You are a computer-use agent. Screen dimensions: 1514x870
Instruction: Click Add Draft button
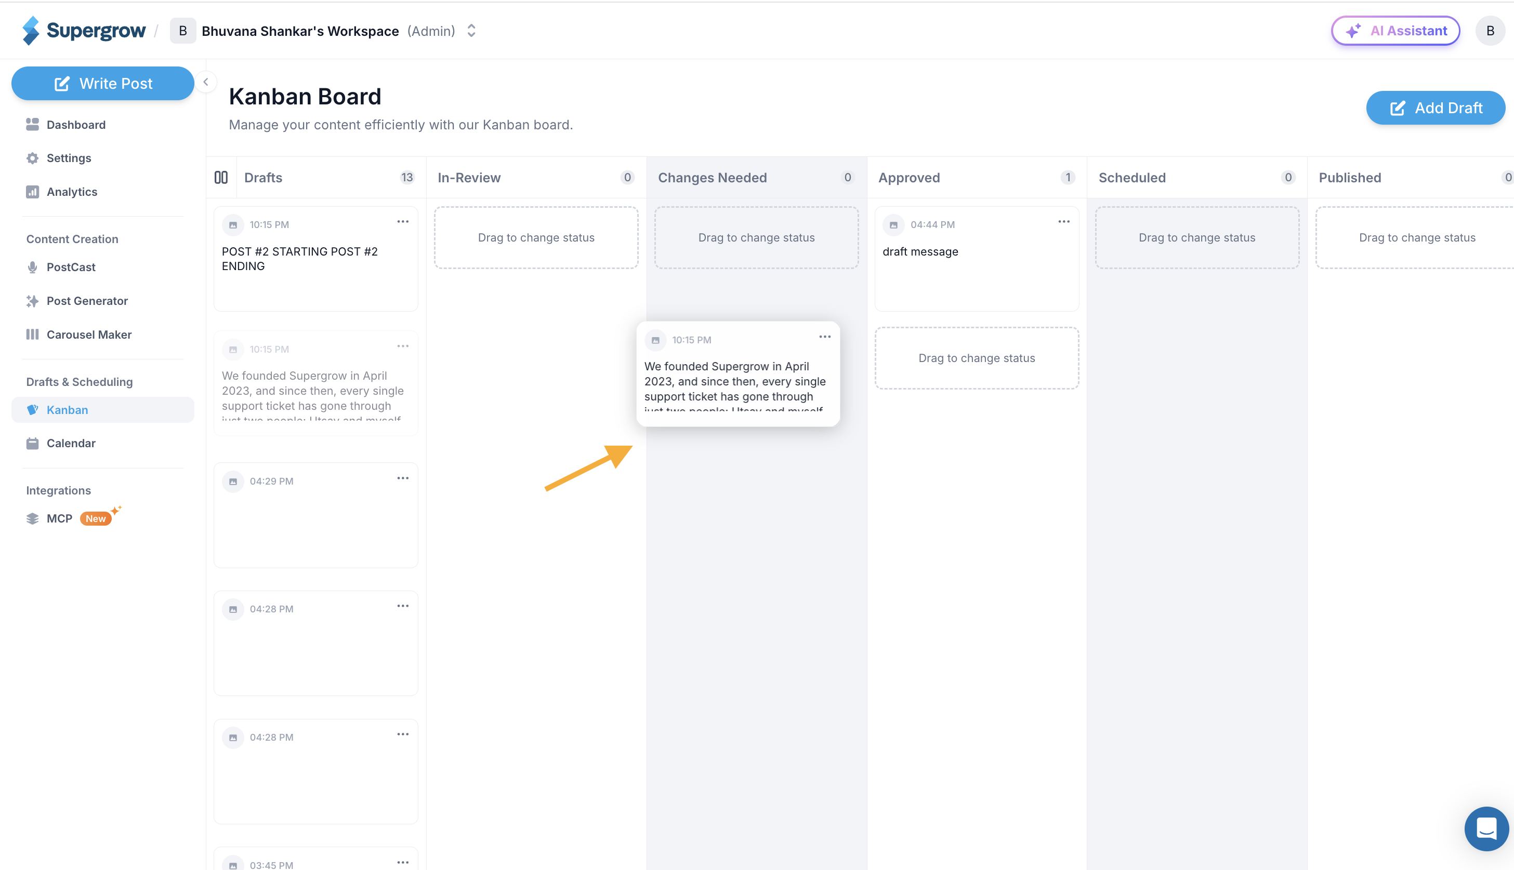(1435, 108)
